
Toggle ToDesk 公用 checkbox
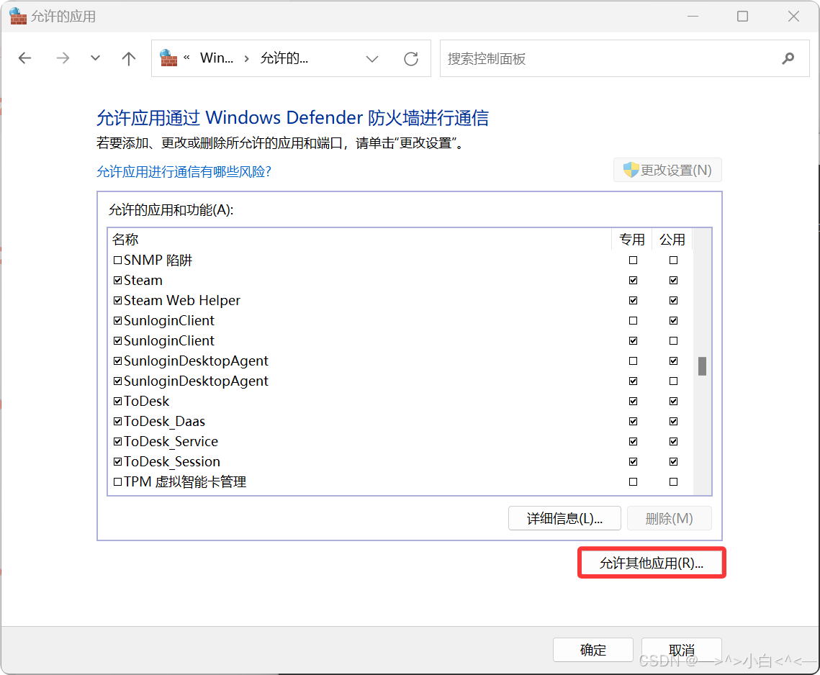coord(674,401)
